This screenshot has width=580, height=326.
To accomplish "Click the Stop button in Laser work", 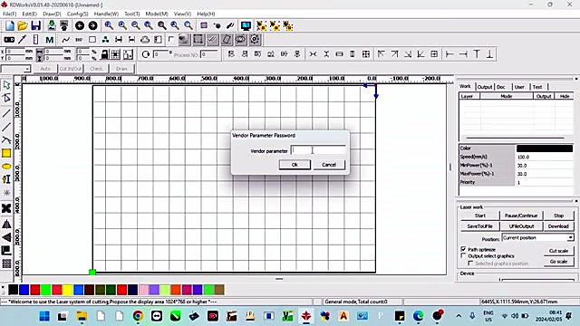I will [558, 216].
